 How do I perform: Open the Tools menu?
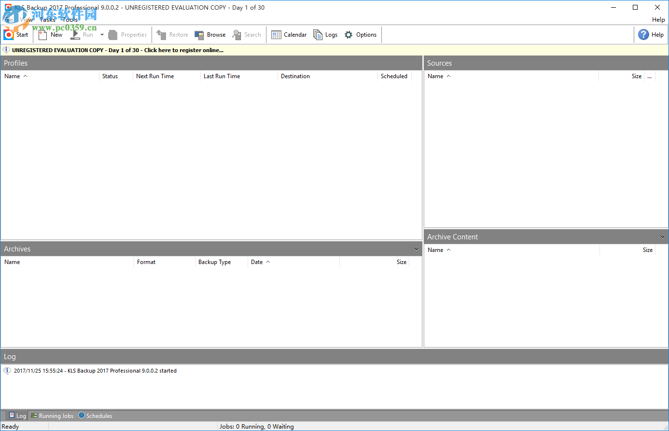point(70,20)
